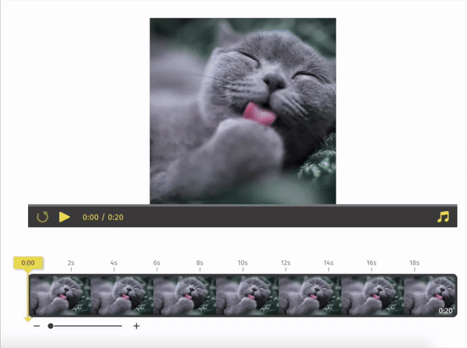Viewport: 467px width, 348px height.
Task: Click the 0:00 / 0:20 time display
Action: (x=103, y=217)
